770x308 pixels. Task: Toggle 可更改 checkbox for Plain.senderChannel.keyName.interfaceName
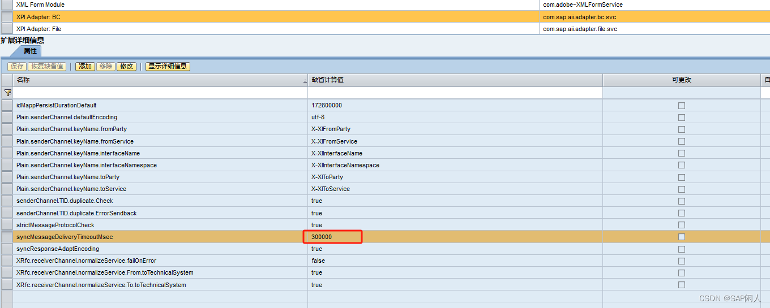[x=682, y=153]
